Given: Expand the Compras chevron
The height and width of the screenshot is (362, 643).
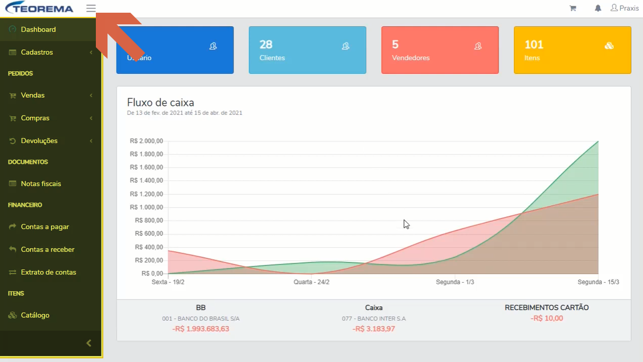Looking at the screenshot, I should click(x=91, y=118).
